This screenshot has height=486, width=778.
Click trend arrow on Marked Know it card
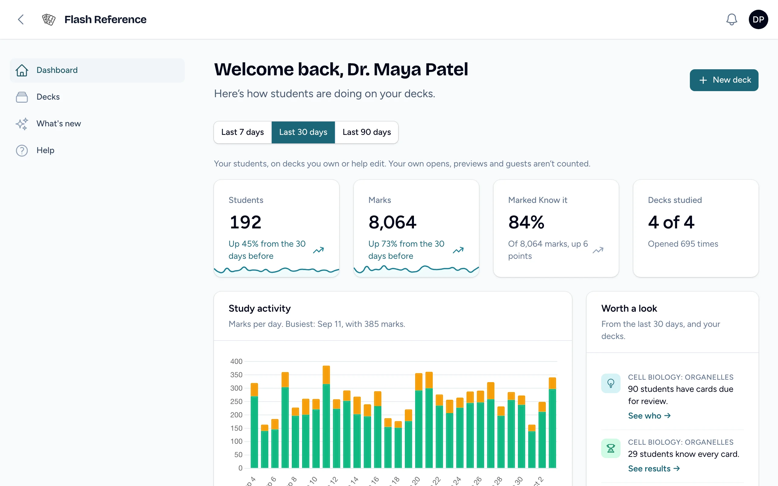(598, 250)
